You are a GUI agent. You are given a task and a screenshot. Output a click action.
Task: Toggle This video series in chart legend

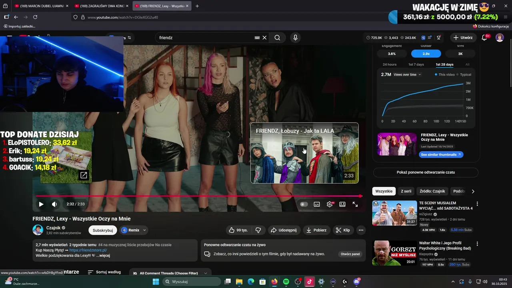(444, 75)
